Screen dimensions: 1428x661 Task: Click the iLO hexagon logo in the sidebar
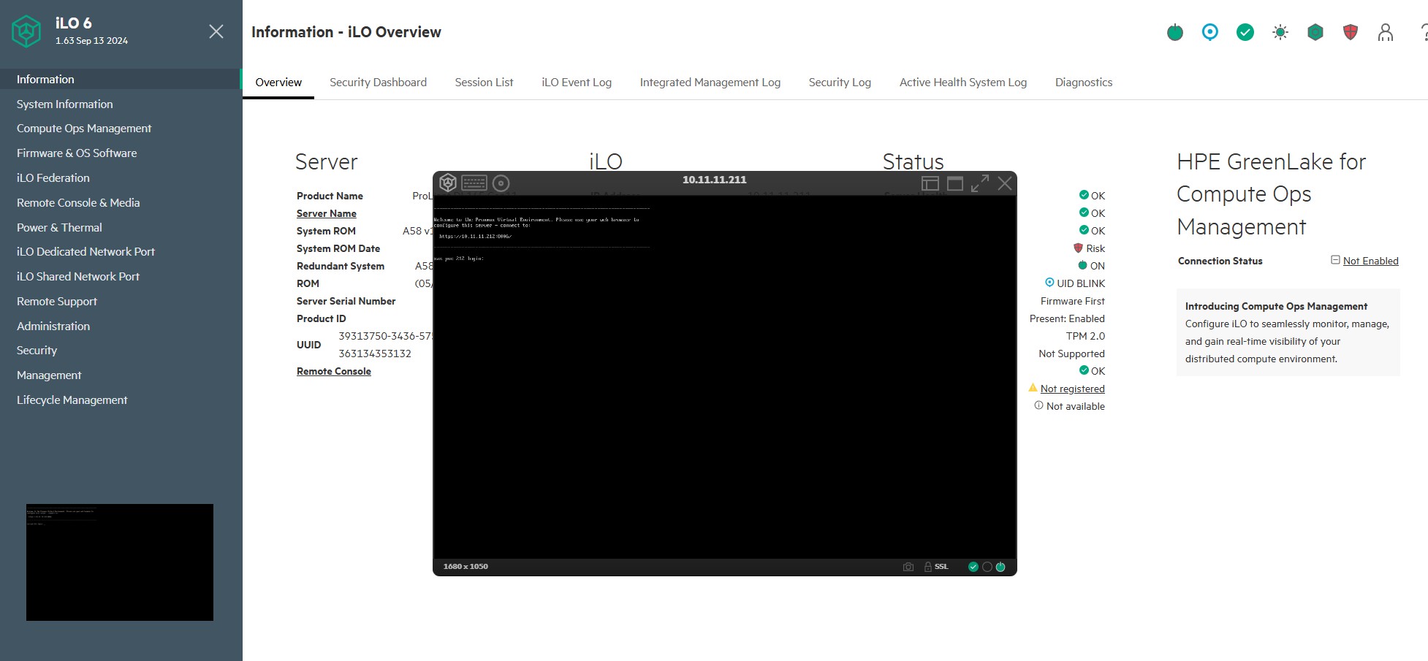click(x=27, y=31)
